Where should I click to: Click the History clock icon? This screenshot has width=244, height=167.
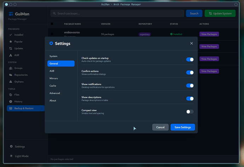pyautogui.click(x=11, y=101)
